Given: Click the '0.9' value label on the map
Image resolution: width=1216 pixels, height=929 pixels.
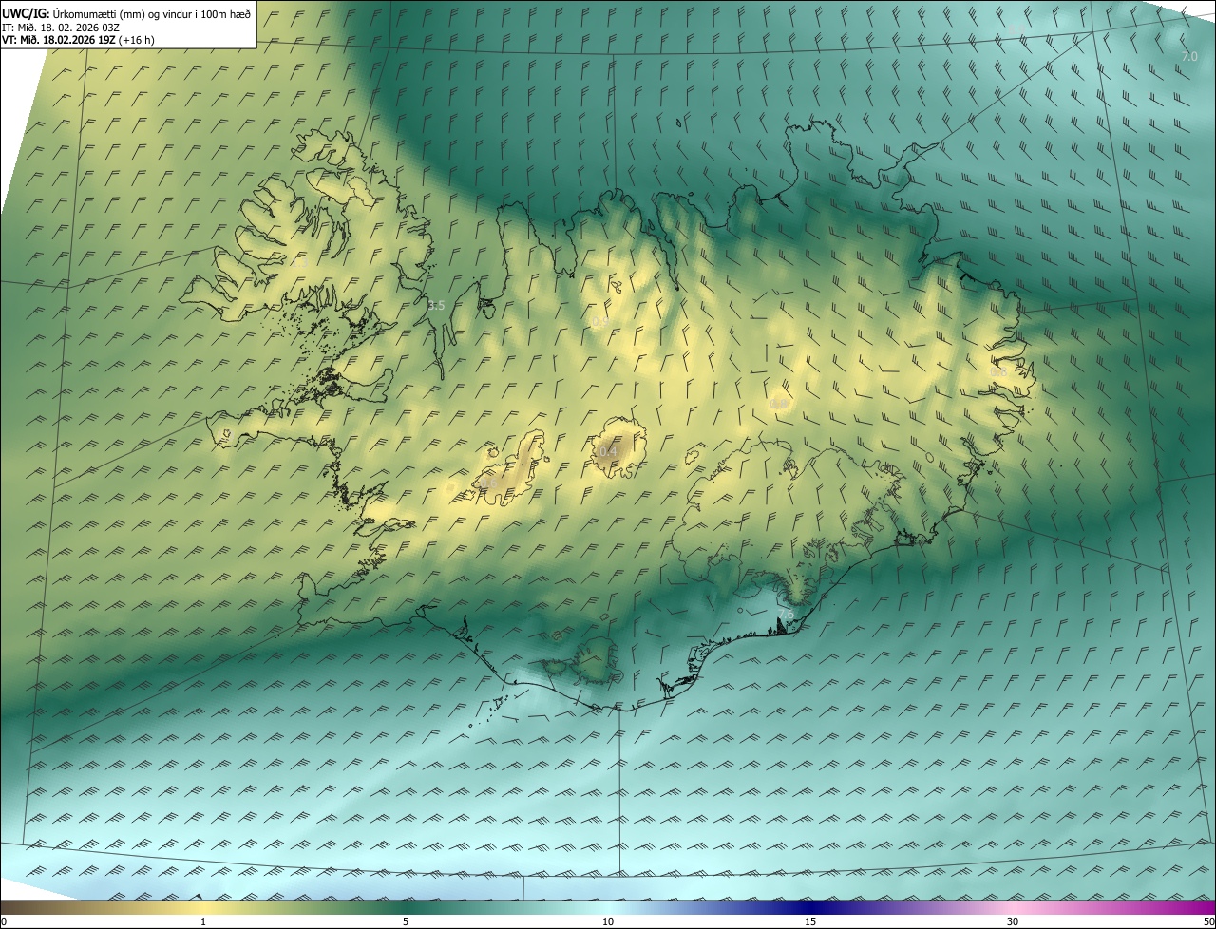Looking at the screenshot, I should tap(599, 323).
